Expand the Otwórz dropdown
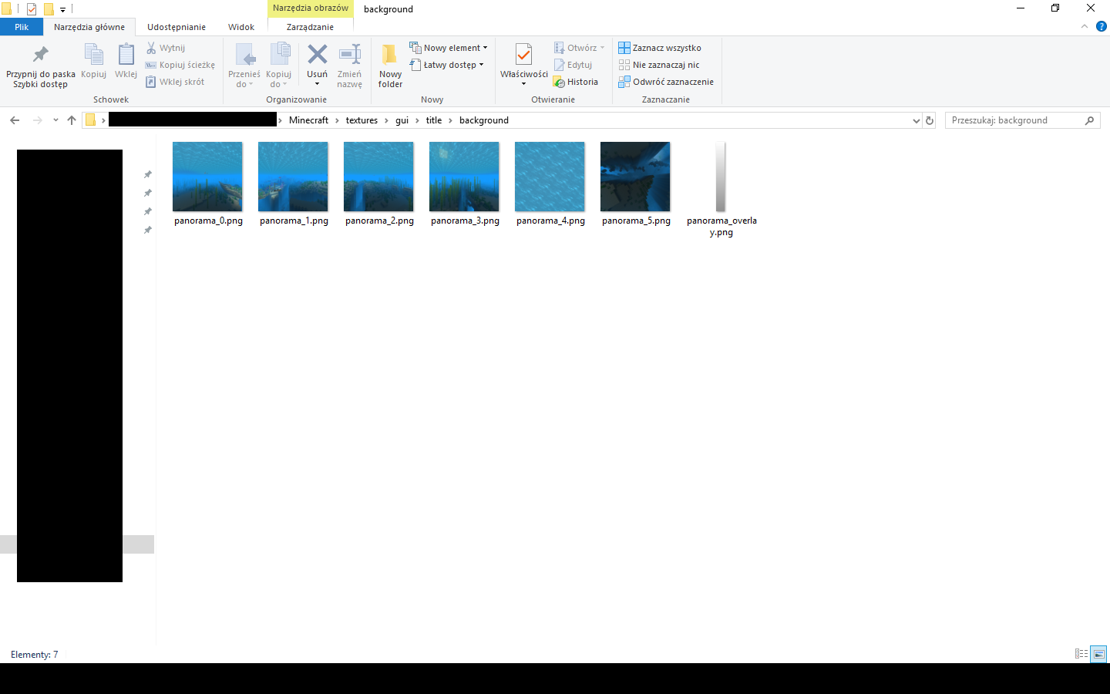Viewport: 1110px width, 694px height. click(x=602, y=48)
